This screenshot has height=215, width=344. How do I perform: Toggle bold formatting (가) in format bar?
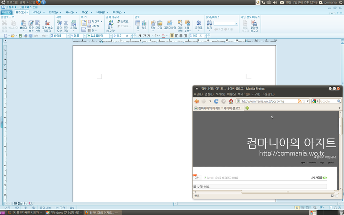pyautogui.click(x=140, y=36)
